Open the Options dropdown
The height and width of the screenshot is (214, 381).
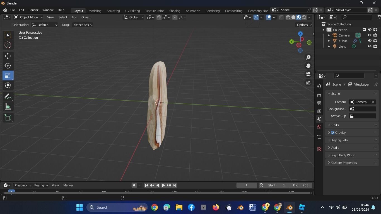[304, 25]
